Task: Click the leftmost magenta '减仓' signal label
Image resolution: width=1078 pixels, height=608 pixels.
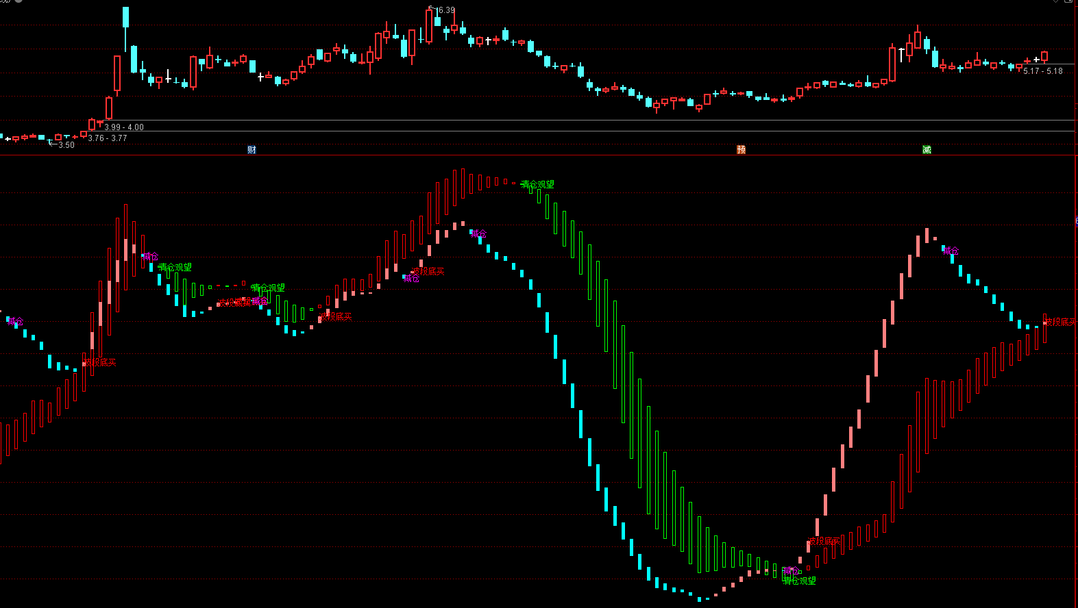Action: [15, 322]
